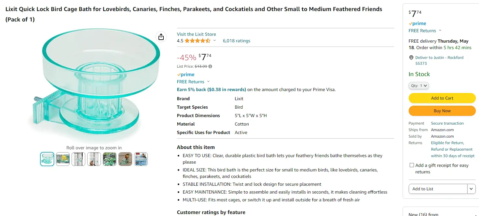This screenshot has width=479, height=216.
Task: Select the last product thumbnail image
Action: 141,159
